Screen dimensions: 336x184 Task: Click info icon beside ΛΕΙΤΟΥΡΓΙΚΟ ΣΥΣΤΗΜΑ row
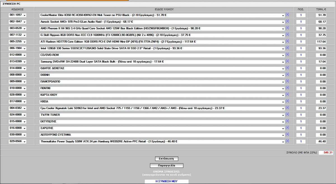[x=287, y=135]
